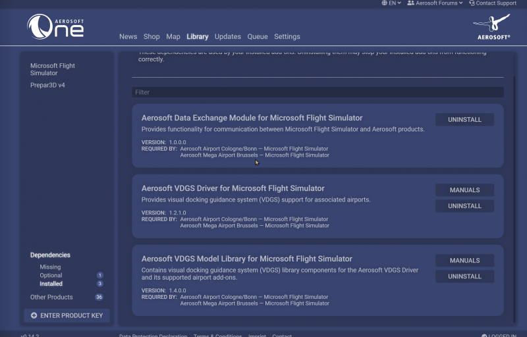The image size is (527, 337).
Task: Click the Optional count badge 1
Action: click(x=100, y=275)
